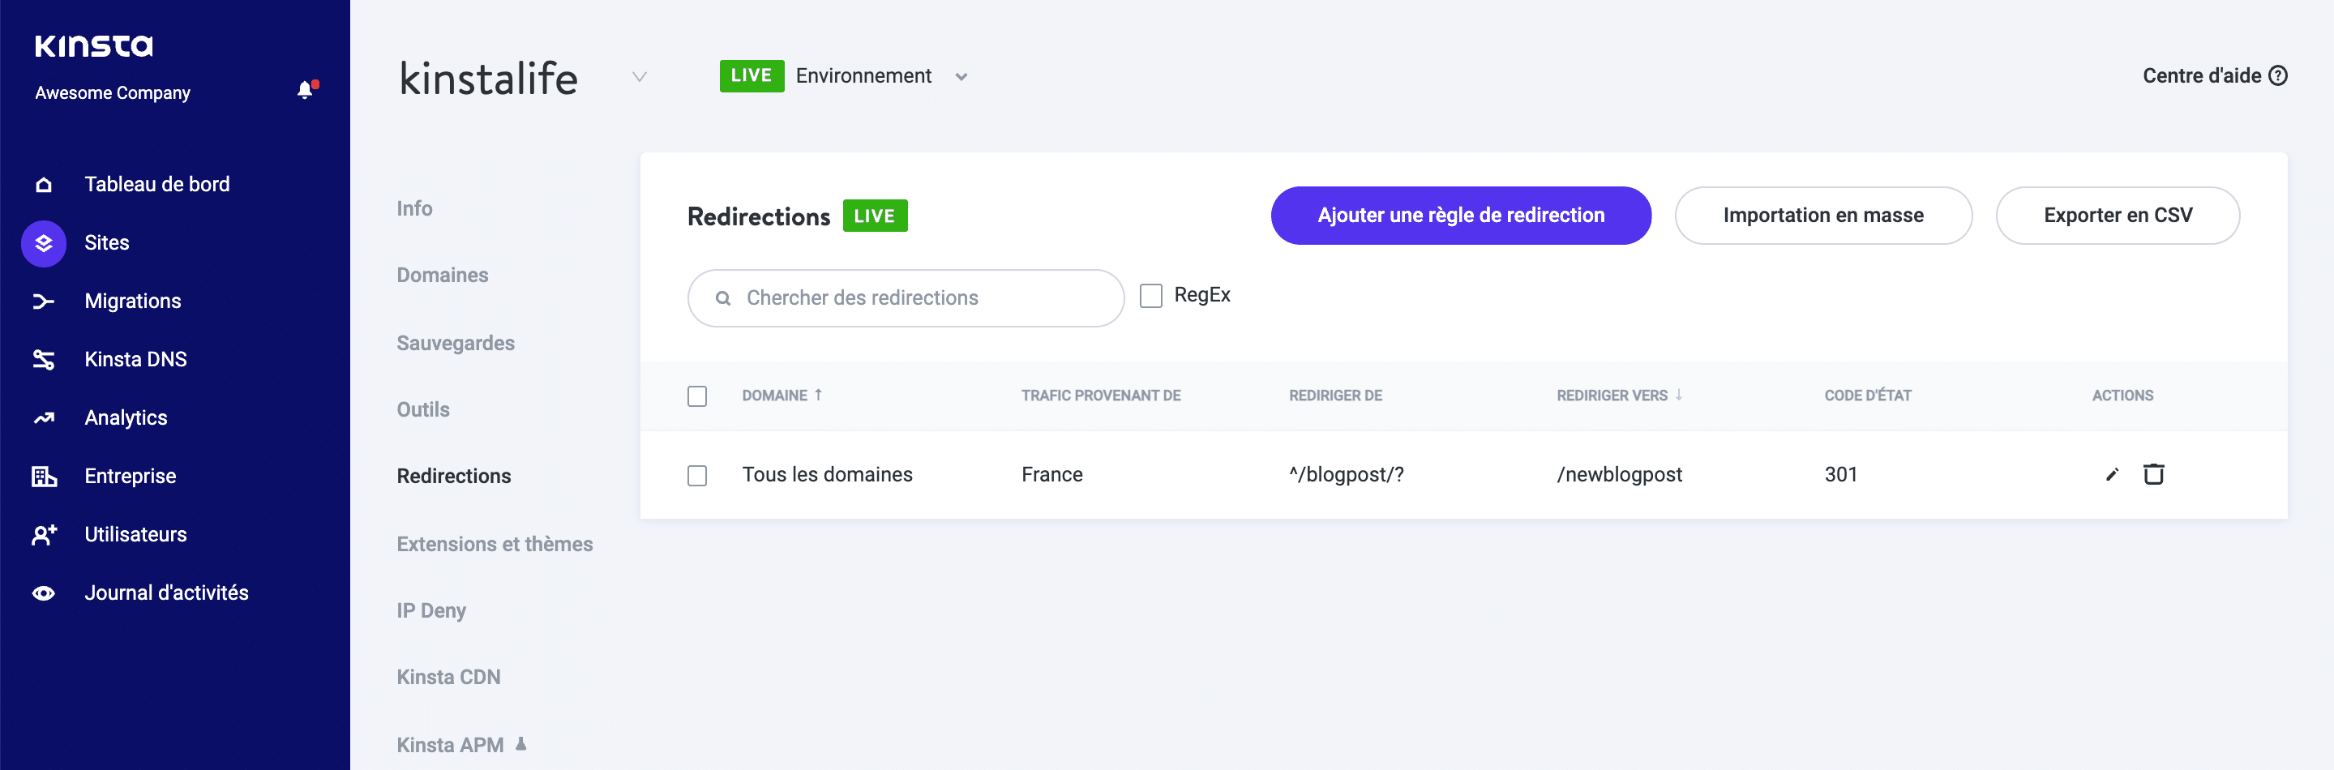Open Extensions et thèmes tab

(495, 545)
